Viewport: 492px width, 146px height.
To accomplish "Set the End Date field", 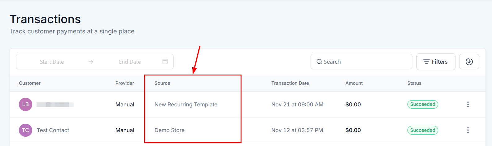I will tap(130, 62).
